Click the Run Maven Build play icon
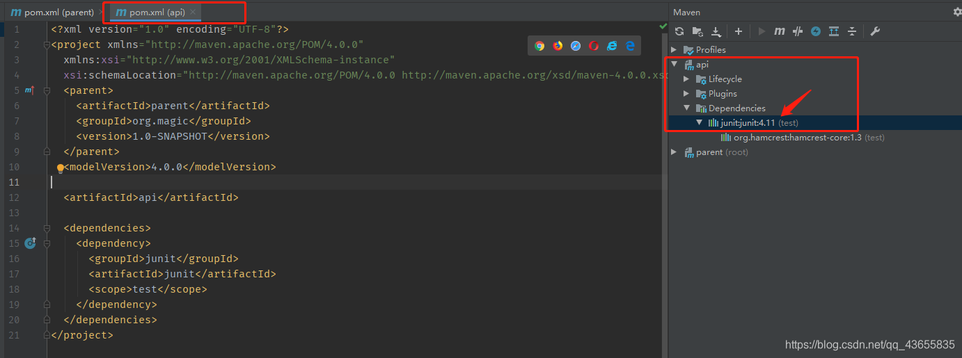Viewport: 962px width, 358px height. click(x=762, y=31)
